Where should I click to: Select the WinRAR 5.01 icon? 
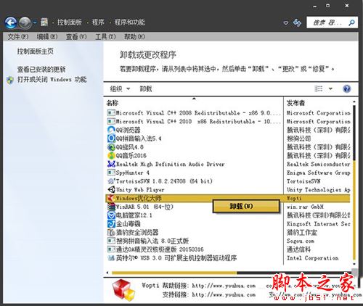111,207
